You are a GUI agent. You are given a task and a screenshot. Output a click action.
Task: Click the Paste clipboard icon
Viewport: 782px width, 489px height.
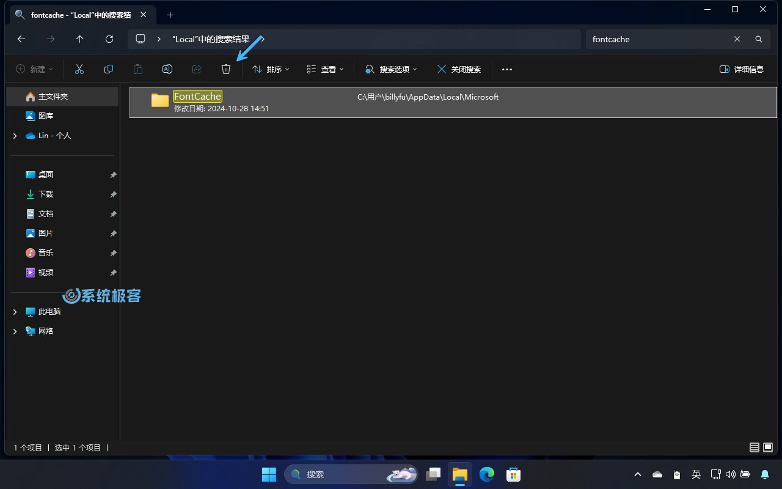(138, 69)
